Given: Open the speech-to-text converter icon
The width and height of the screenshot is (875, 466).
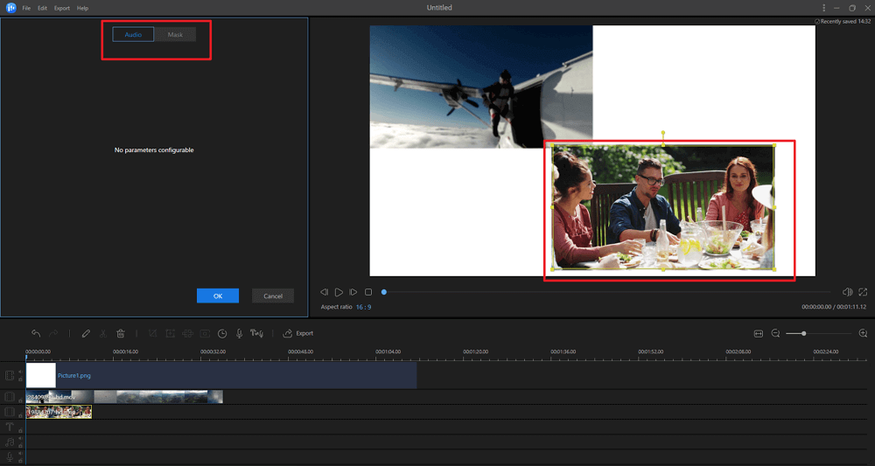Looking at the screenshot, I should coord(256,333).
